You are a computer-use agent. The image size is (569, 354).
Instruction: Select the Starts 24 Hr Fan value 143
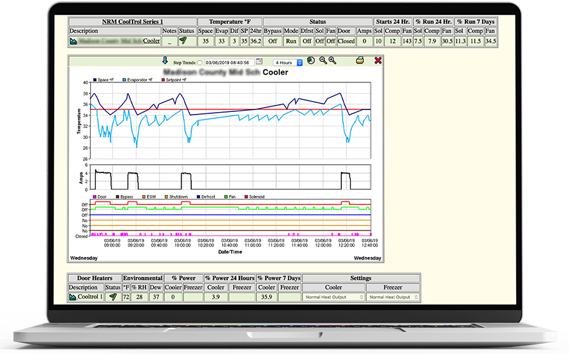pyautogui.click(x=407, y=41)
